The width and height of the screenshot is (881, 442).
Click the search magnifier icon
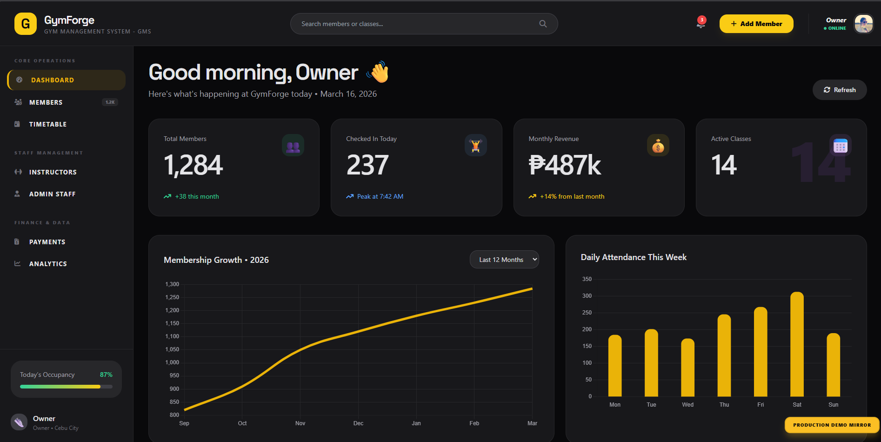tap(543, 24)
